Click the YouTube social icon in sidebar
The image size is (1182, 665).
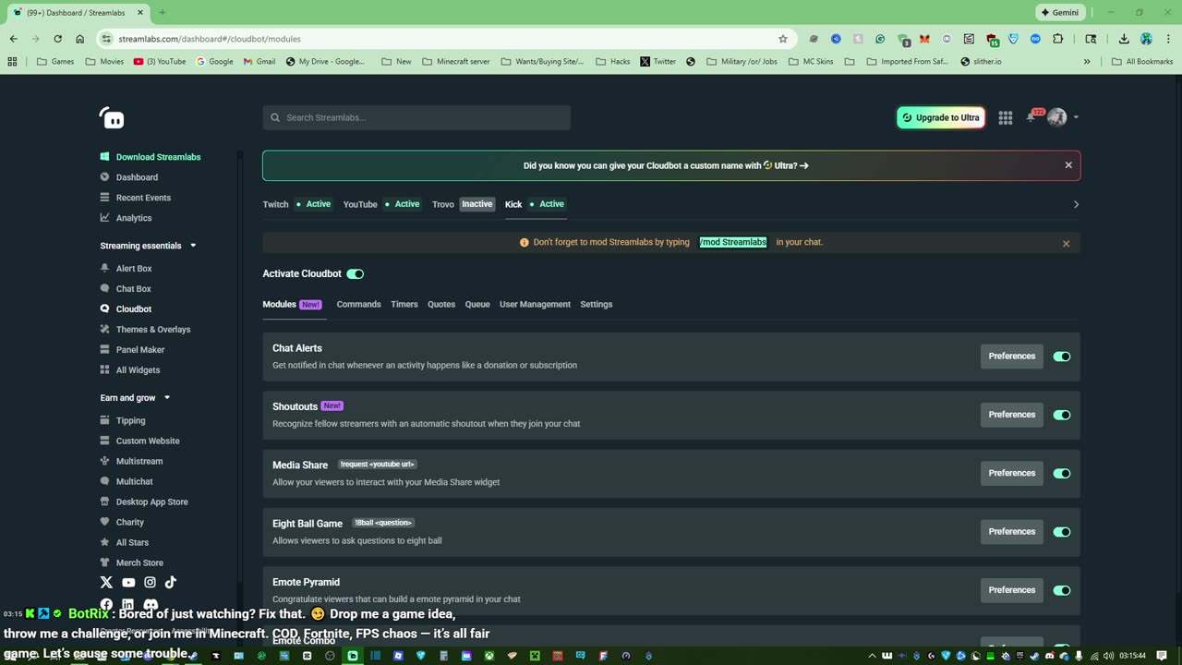(x=128, y=583)
